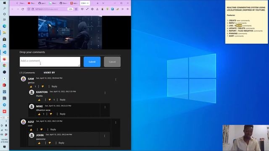Dislike AZIZ's comment with thumbs down
Image resolution: width=269 pixels, height=151 pixels.
click(41, 130)
